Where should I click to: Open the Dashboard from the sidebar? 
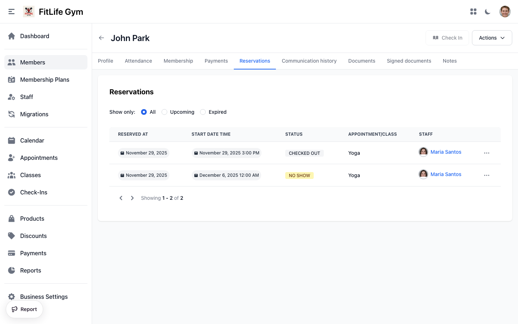[35, 36]
